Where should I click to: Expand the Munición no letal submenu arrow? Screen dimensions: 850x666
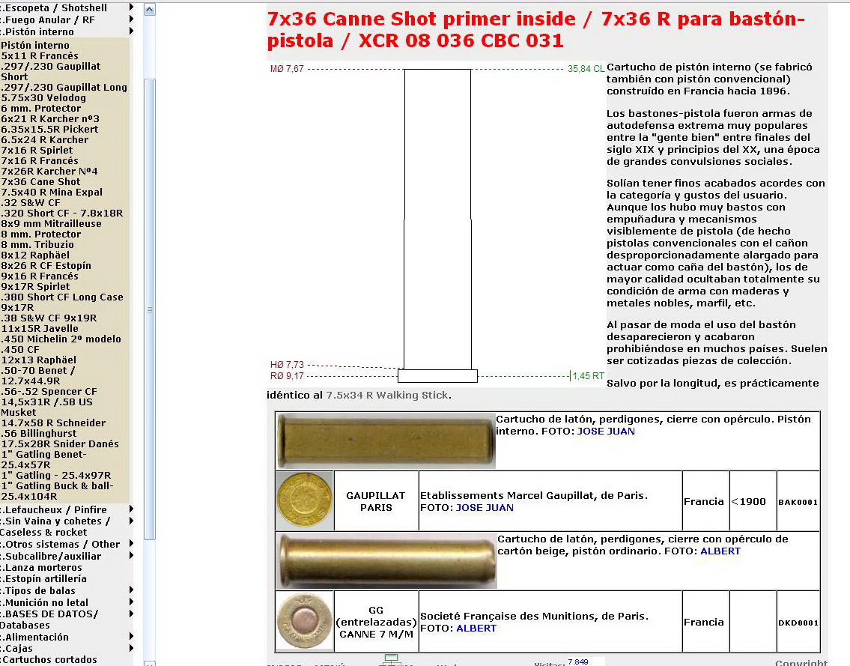click(131, 602)
